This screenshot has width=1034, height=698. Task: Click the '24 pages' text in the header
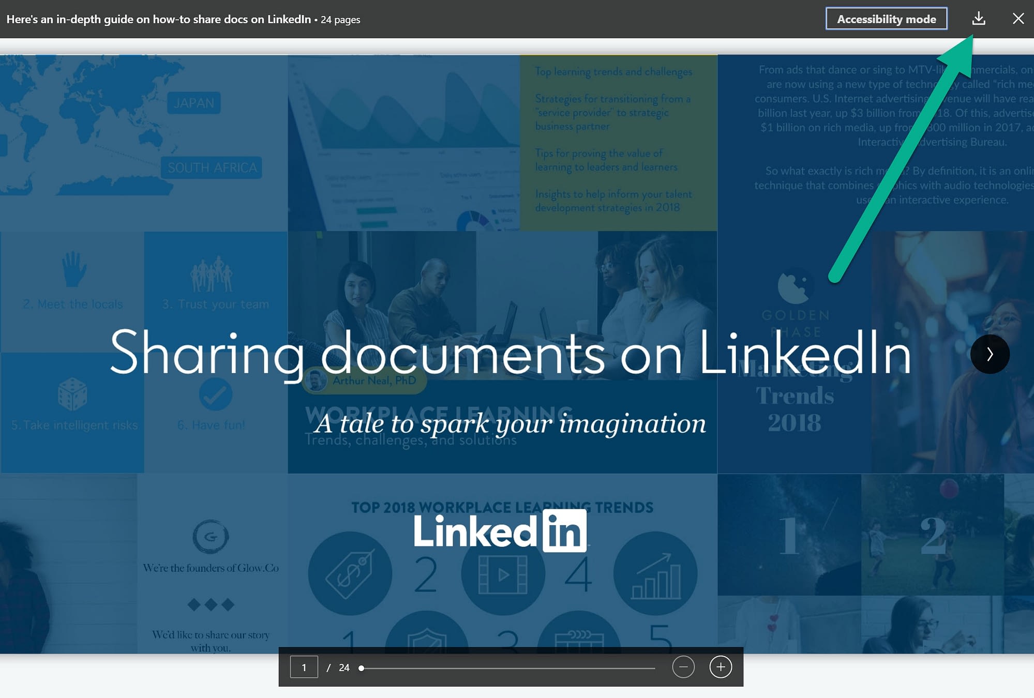coord(340,20)
